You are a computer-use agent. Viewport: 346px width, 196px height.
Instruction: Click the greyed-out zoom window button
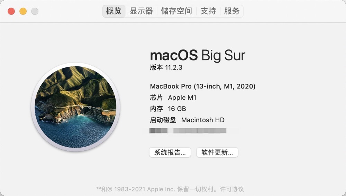(x=35, y=11)
